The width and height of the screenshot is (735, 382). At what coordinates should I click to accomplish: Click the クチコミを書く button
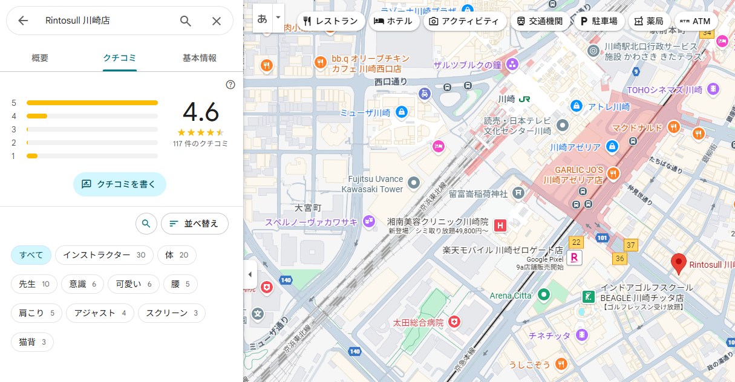(x=119, y=184)
